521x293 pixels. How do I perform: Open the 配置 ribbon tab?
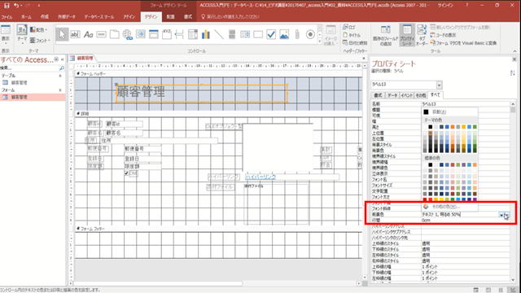(x=170, y=16)
